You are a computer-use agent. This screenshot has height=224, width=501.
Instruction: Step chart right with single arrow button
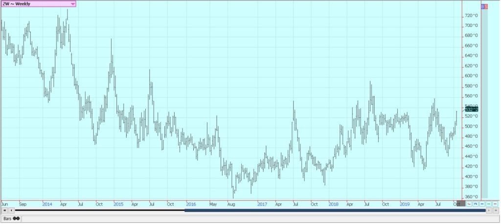pyautogui.click(x=489, y=211)
